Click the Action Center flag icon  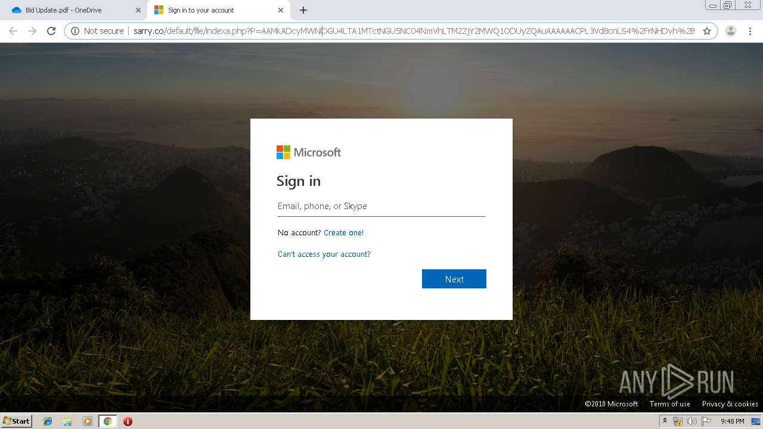706,421
